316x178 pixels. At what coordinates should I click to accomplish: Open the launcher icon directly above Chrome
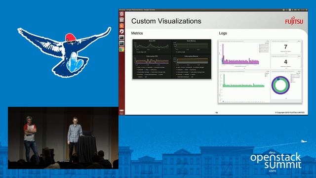point(121,44)
